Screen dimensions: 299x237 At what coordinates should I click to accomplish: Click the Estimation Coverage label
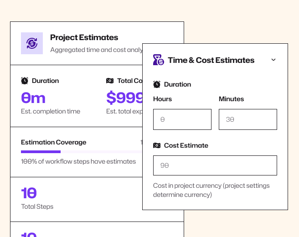[53, 142]
